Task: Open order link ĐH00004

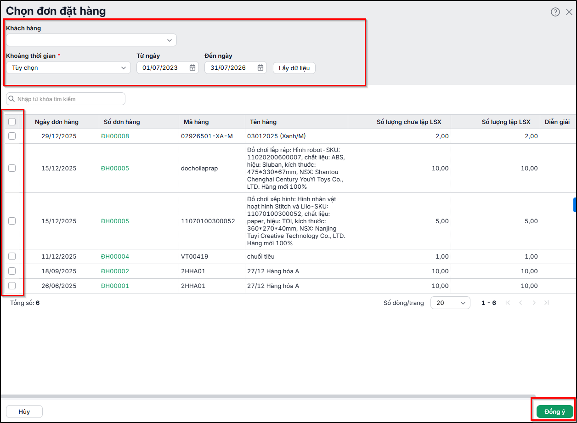Action: [115, 256]
